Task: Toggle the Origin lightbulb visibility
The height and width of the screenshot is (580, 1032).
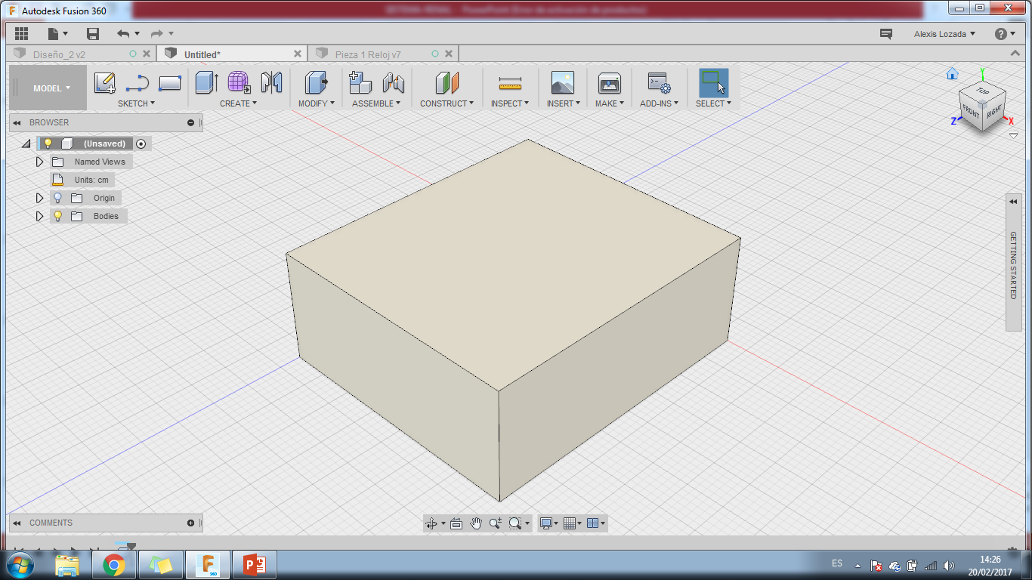Action: pyautogui.click(x=57, y=198)
